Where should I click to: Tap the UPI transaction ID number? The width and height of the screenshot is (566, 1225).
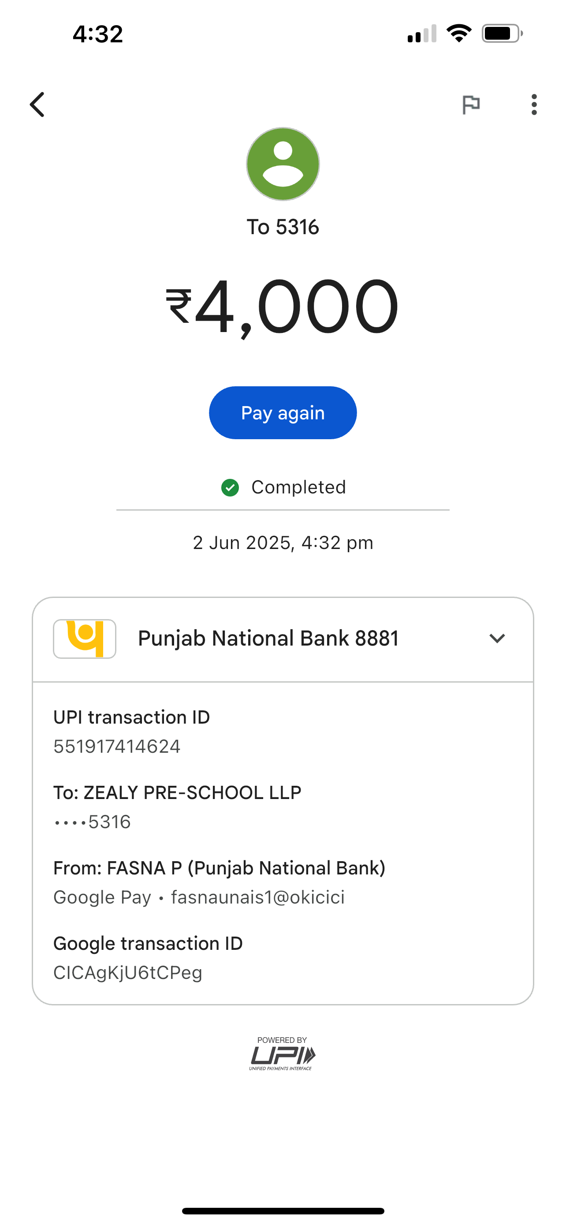click(x=117, y=747)
